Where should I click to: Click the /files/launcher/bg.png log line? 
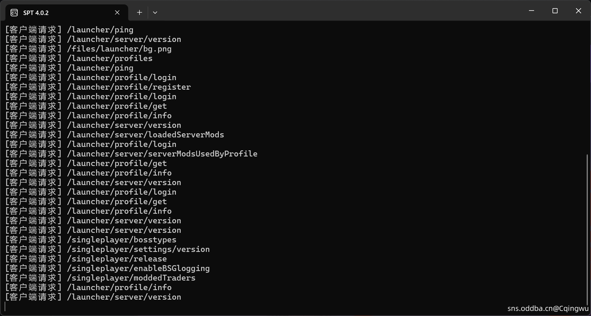click(x=119, y=49)
